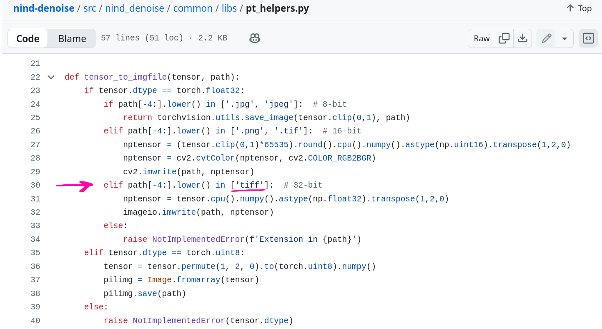Click the tensor_to_imgfile function name
602x329 pixels.
click(125, 77)
